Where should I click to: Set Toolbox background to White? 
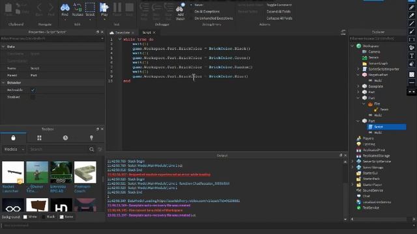pyautogui.click(x=30, y=216)
